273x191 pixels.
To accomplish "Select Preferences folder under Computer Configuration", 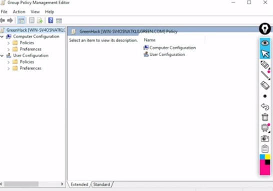I will [30, 49].
